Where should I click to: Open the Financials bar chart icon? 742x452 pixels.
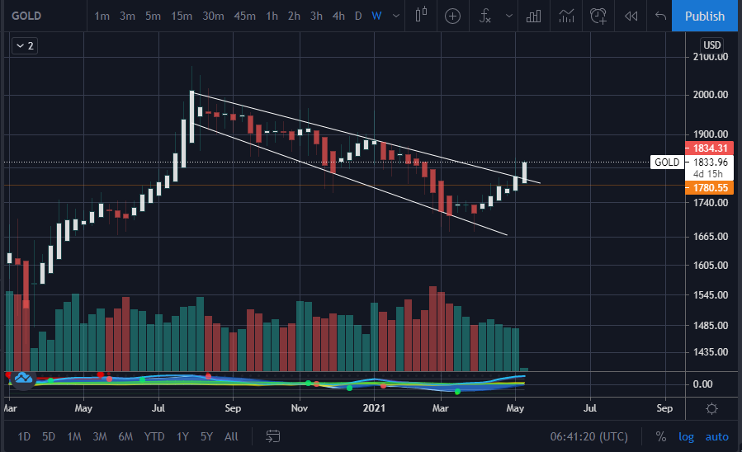(533, 16)
